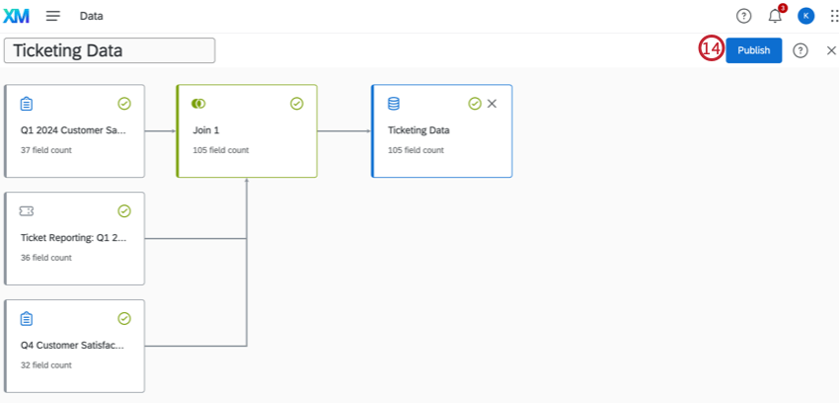Screen dimensions: 839x403
Task: Click the Publish button
Action: (x=753, y=50)
